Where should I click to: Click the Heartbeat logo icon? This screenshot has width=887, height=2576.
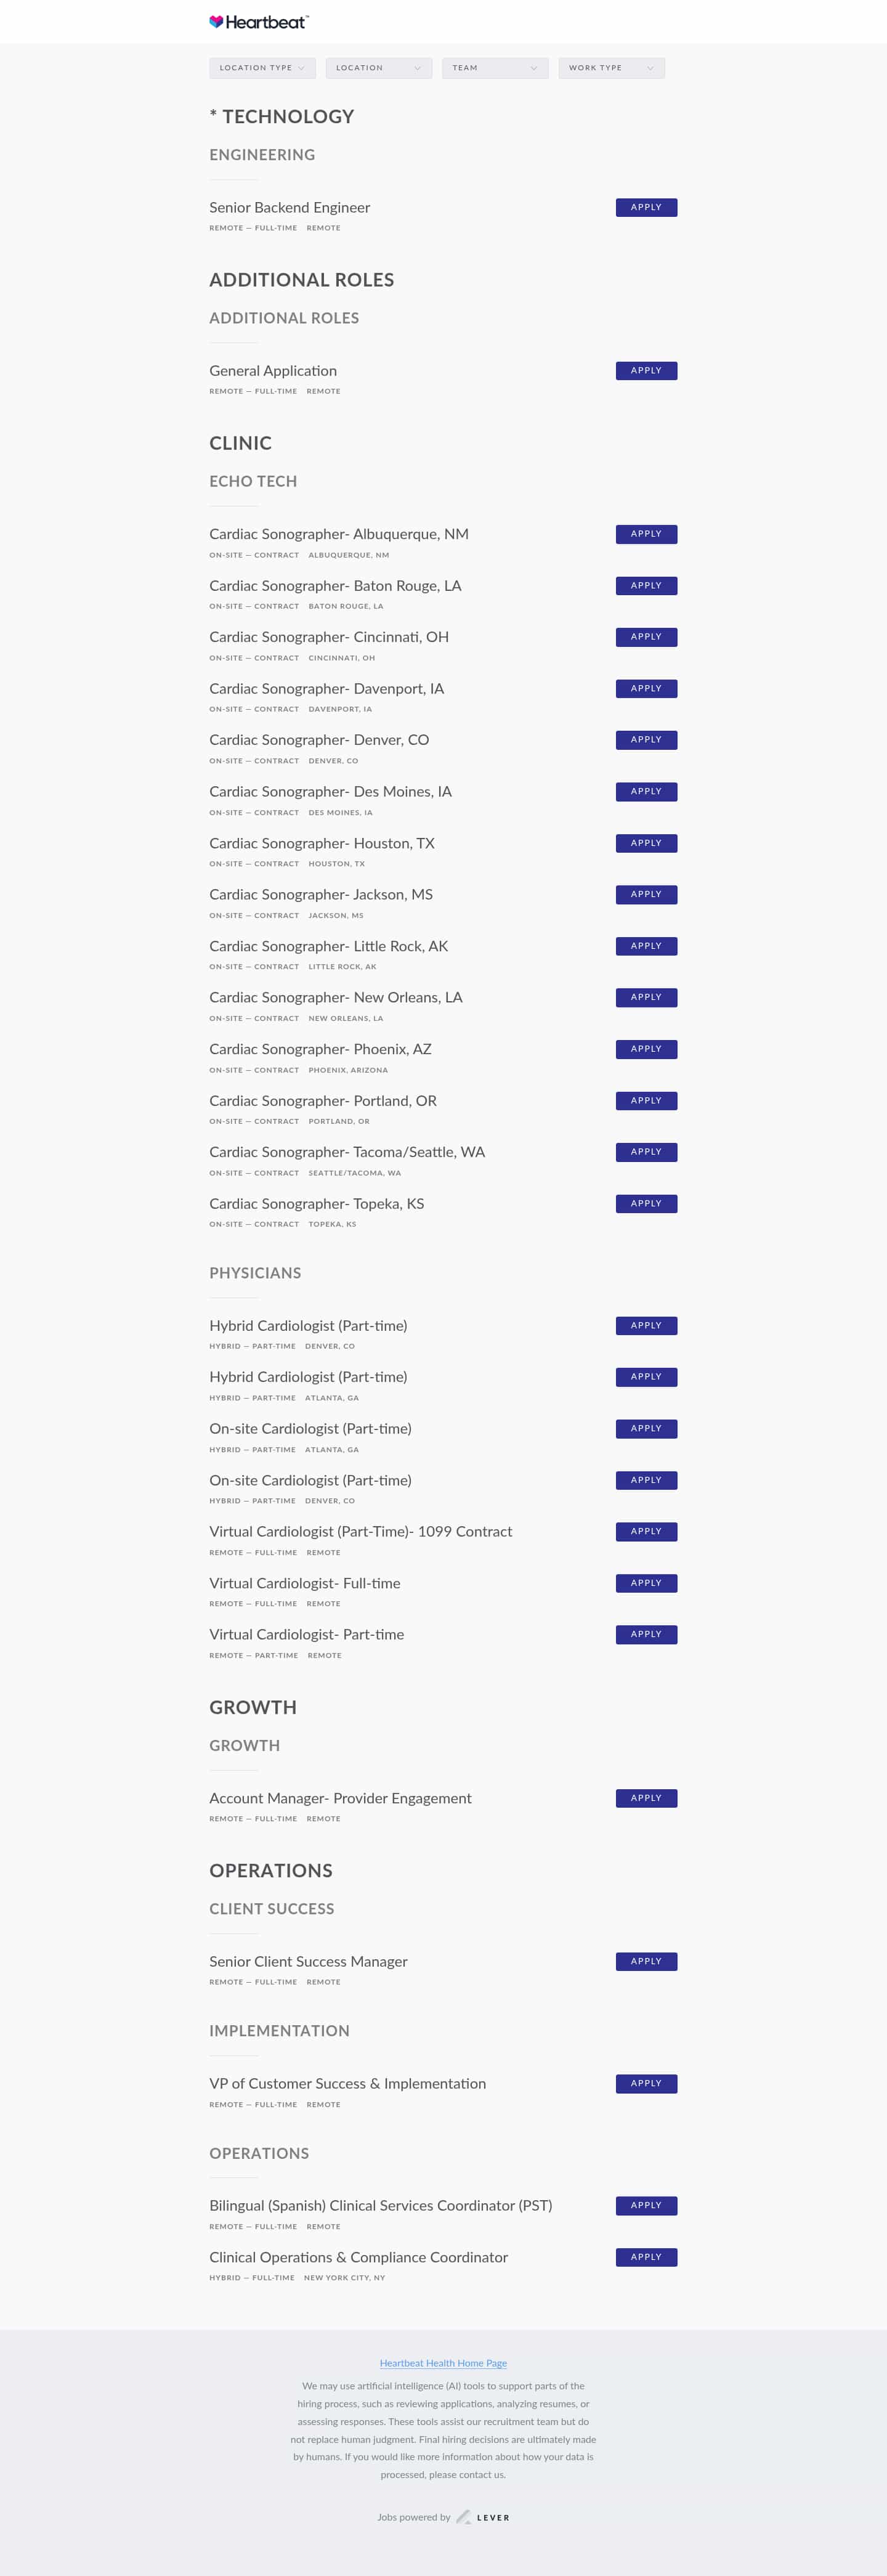(216, 22)
